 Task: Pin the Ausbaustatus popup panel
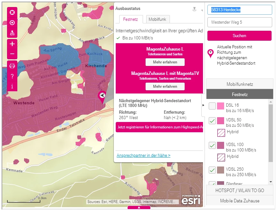[x=194, y=9]
